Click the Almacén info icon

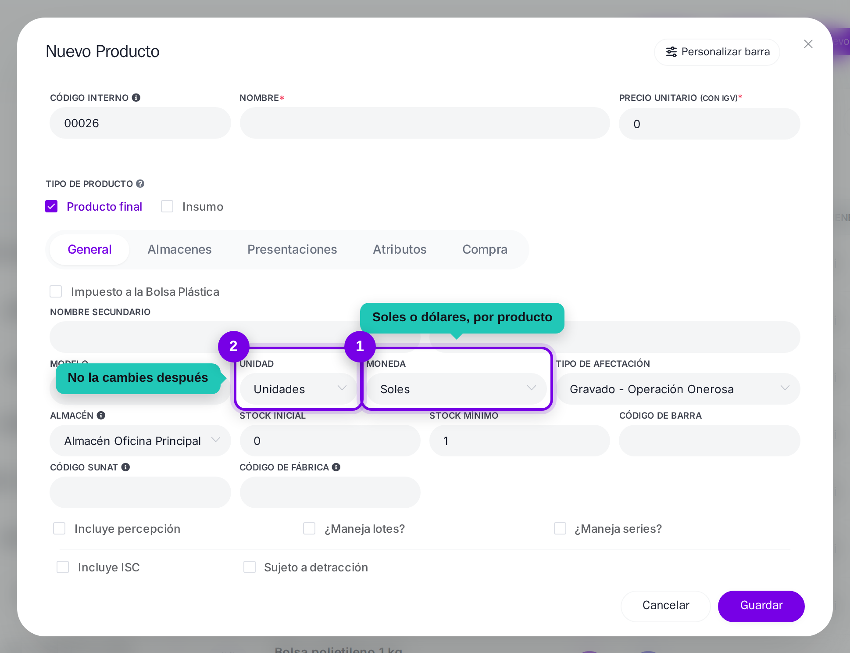[x=101, y=415]
